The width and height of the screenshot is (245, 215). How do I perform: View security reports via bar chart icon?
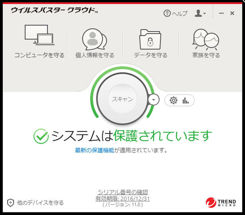186,100
